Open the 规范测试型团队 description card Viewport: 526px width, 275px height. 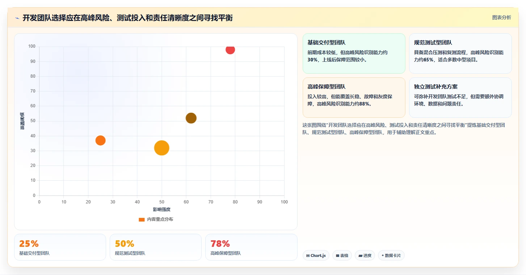pyautogui.click(x=460, y=53)
